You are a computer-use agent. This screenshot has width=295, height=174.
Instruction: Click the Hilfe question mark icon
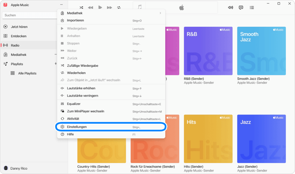(x=62, y=134)
